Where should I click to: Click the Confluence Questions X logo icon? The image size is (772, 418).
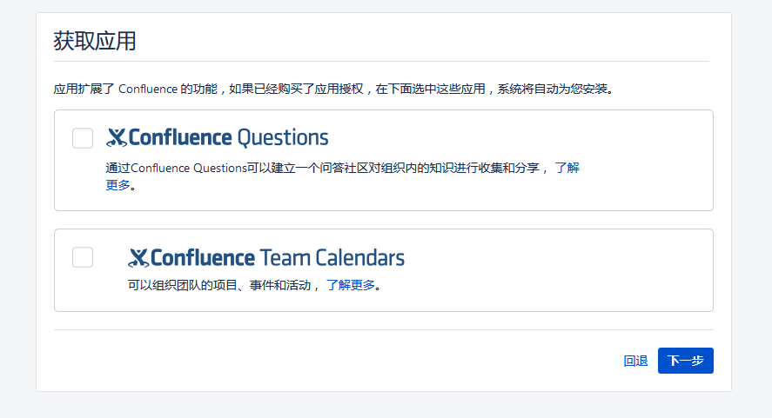(117, 137)
